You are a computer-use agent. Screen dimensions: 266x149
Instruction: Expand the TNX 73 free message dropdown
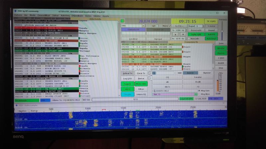click(197, 94)
